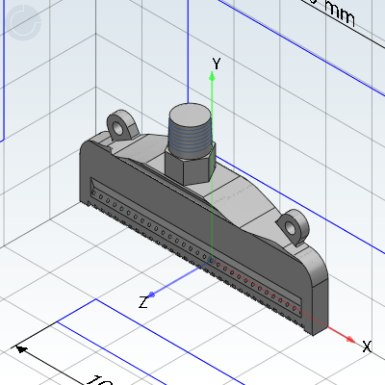
Task: Click the 'Z' axis label
Action: (x=143, y=302)
